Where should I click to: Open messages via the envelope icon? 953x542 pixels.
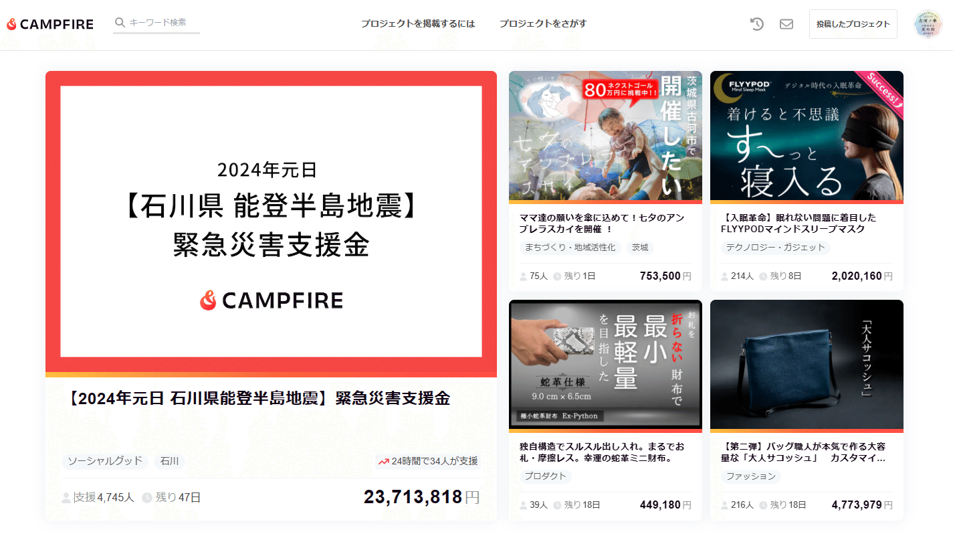coord(786,24)
